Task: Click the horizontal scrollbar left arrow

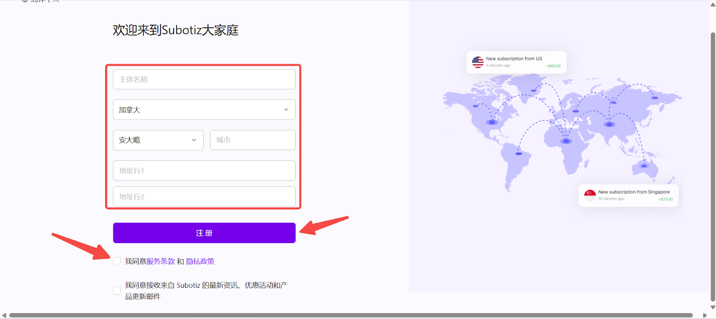Action: click(x=4, y=315)
